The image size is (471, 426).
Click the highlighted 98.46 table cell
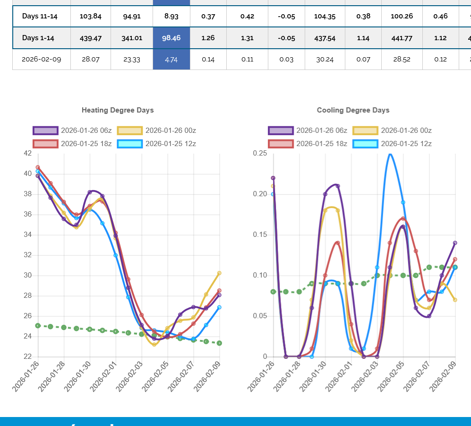[171, 38]
